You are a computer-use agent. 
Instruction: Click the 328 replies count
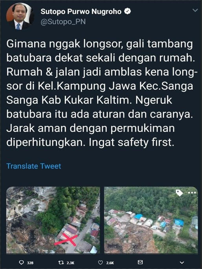coord(30,263)
